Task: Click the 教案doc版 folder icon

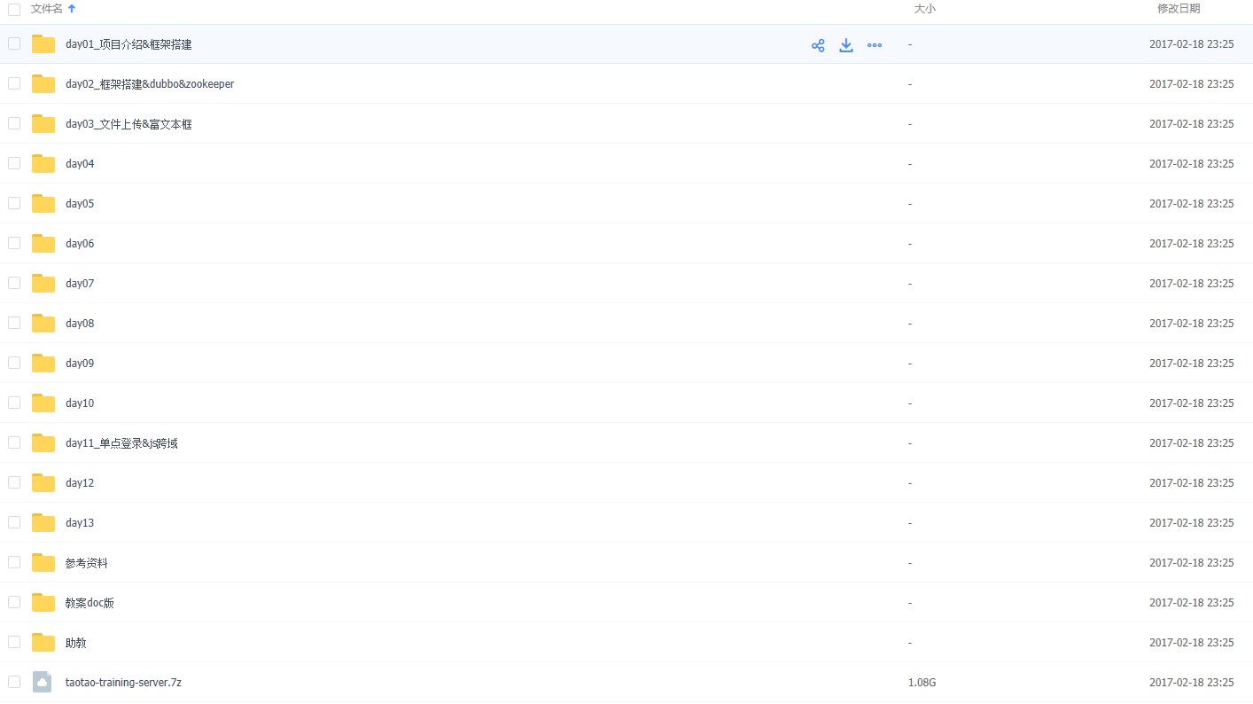Action: [43, 603]
